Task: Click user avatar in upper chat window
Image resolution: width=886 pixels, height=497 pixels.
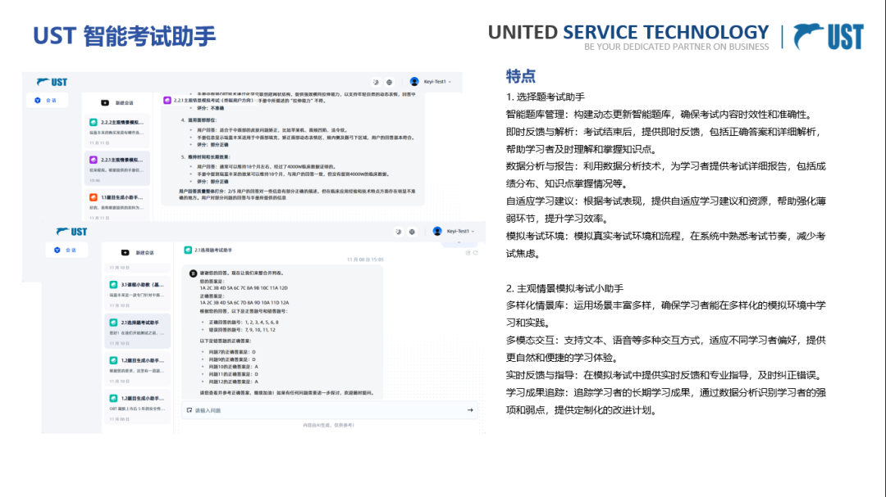Action: pyautogui.click(x=414, y=82)
